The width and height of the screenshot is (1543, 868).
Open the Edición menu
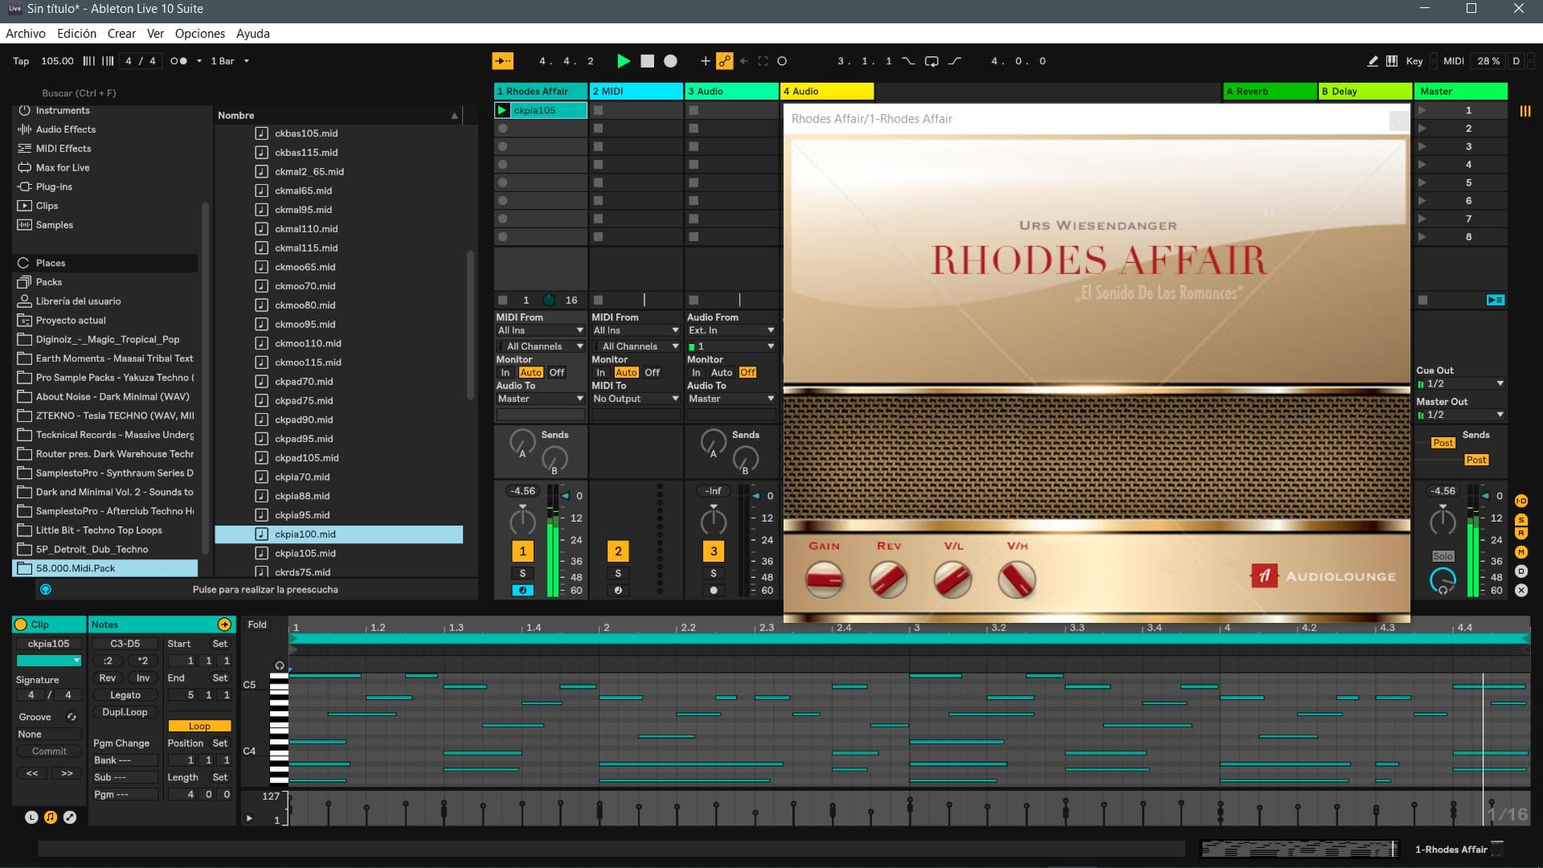76,34
